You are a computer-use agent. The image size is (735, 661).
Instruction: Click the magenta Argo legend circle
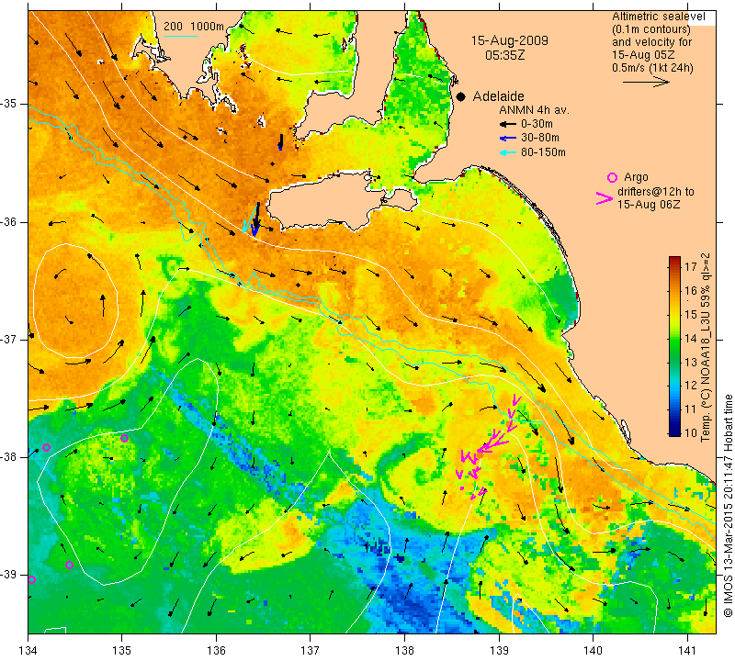point(612,177)
